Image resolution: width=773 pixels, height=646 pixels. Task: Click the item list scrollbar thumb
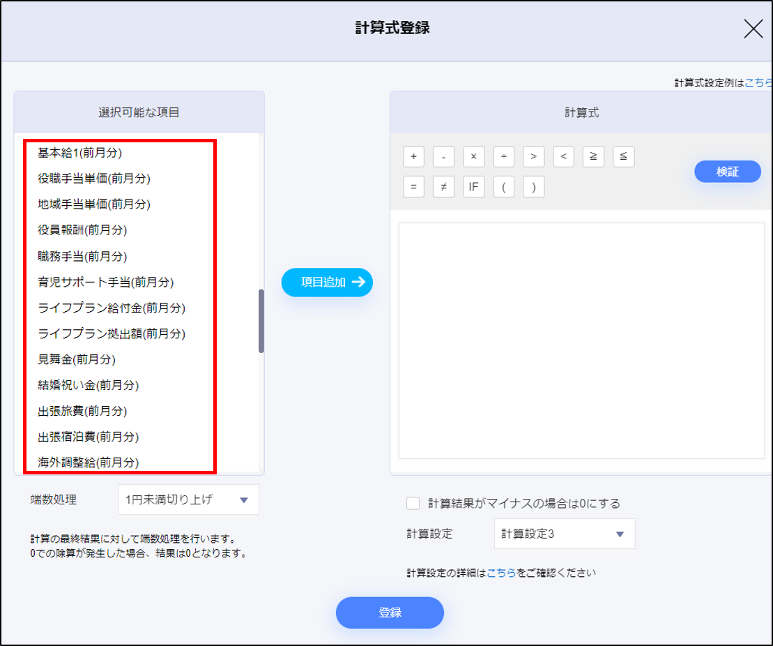261,321
